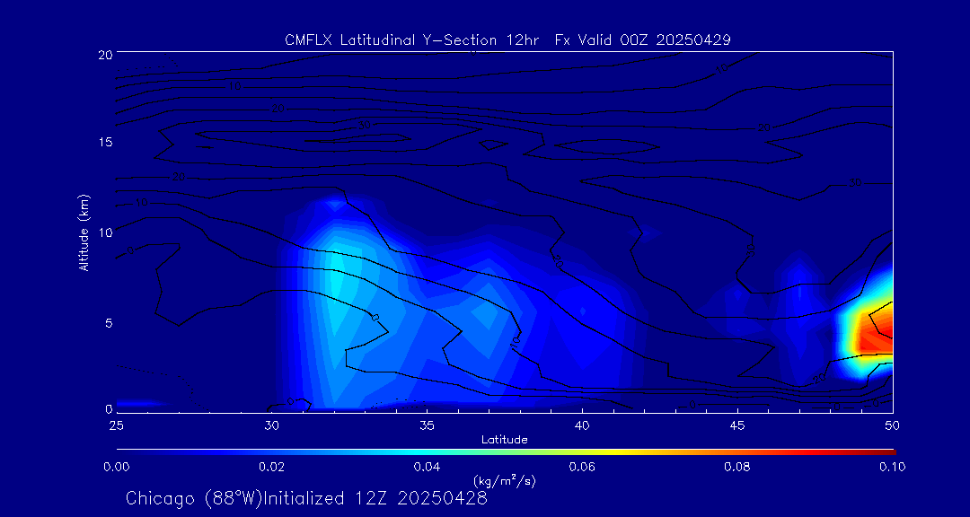Click colorbar label 0.00

[x=116, y=467]
